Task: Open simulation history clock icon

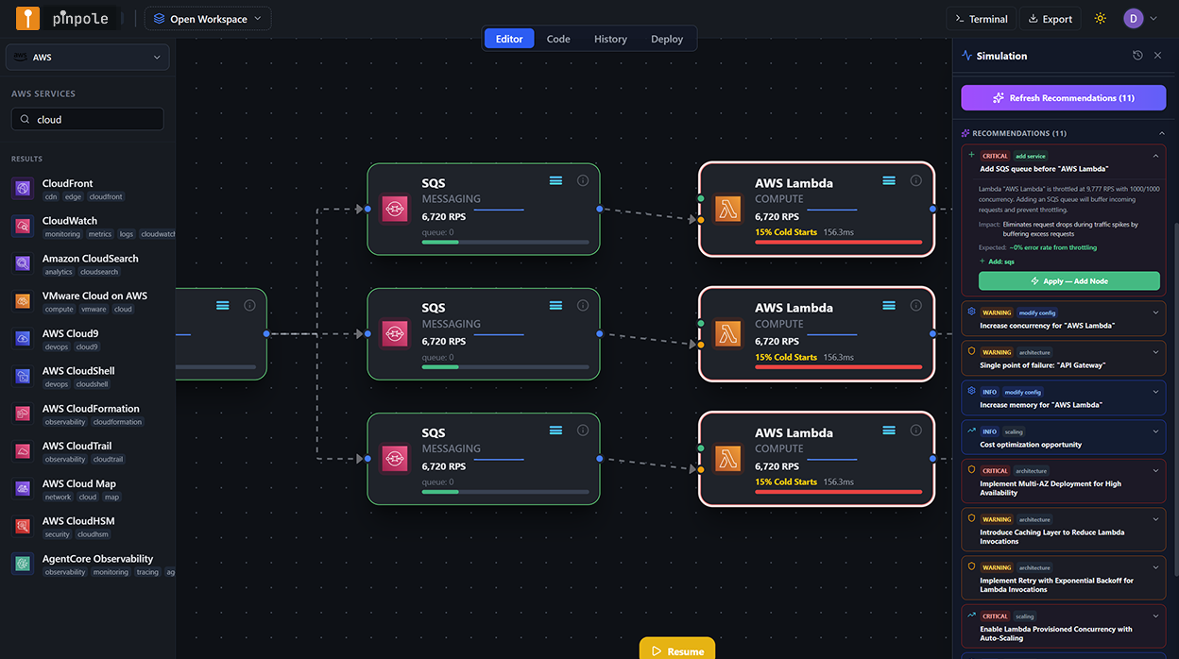Action: [x=1137, y=56]
